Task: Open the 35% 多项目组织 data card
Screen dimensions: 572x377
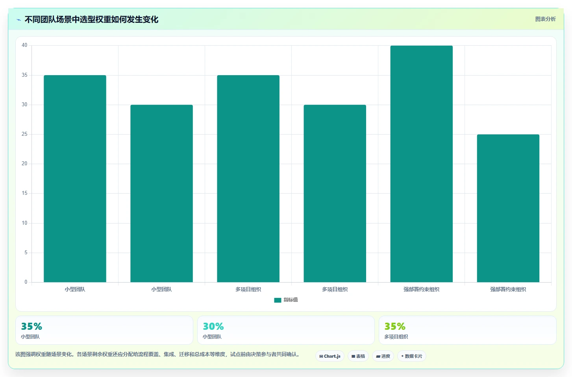Action: (x=468, y=330)
